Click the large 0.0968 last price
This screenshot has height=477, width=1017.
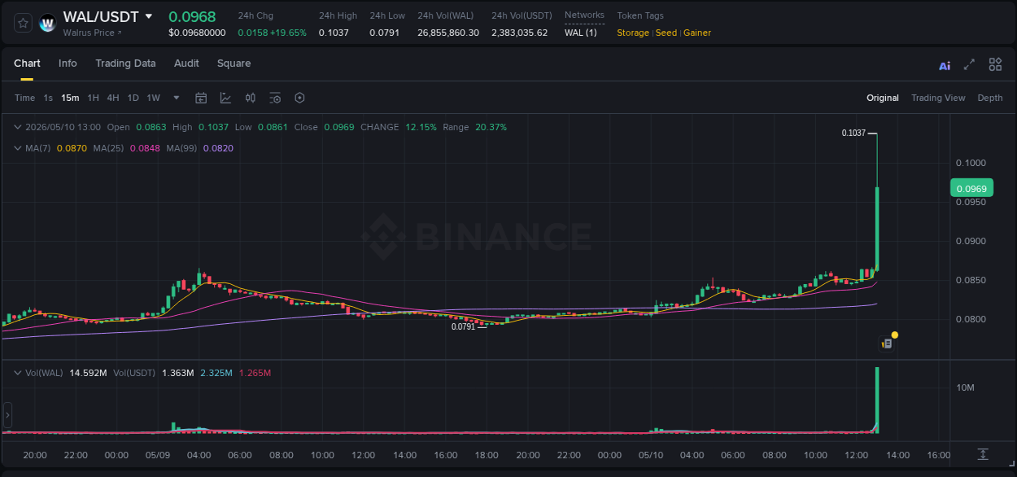192,16
